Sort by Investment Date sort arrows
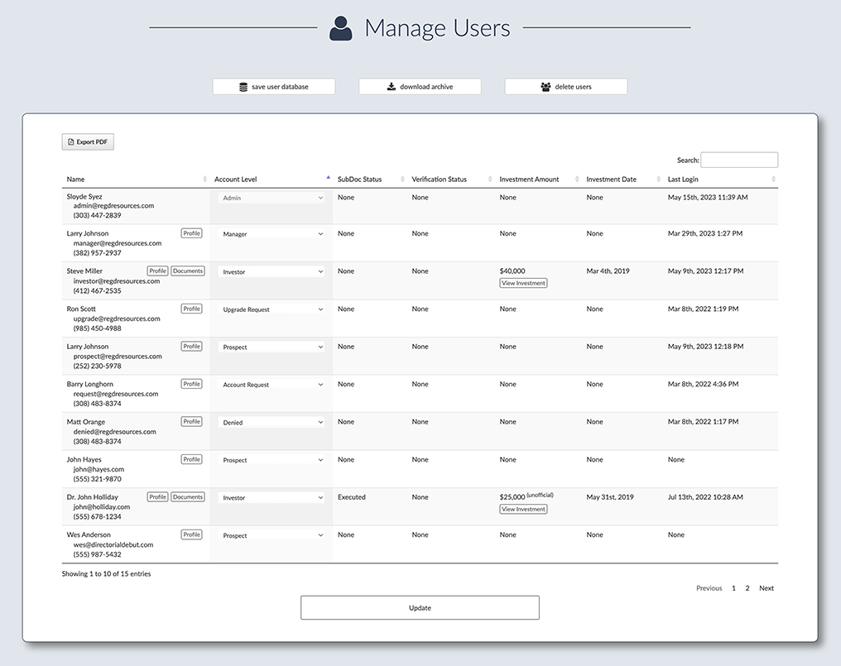 pos(658,179)
